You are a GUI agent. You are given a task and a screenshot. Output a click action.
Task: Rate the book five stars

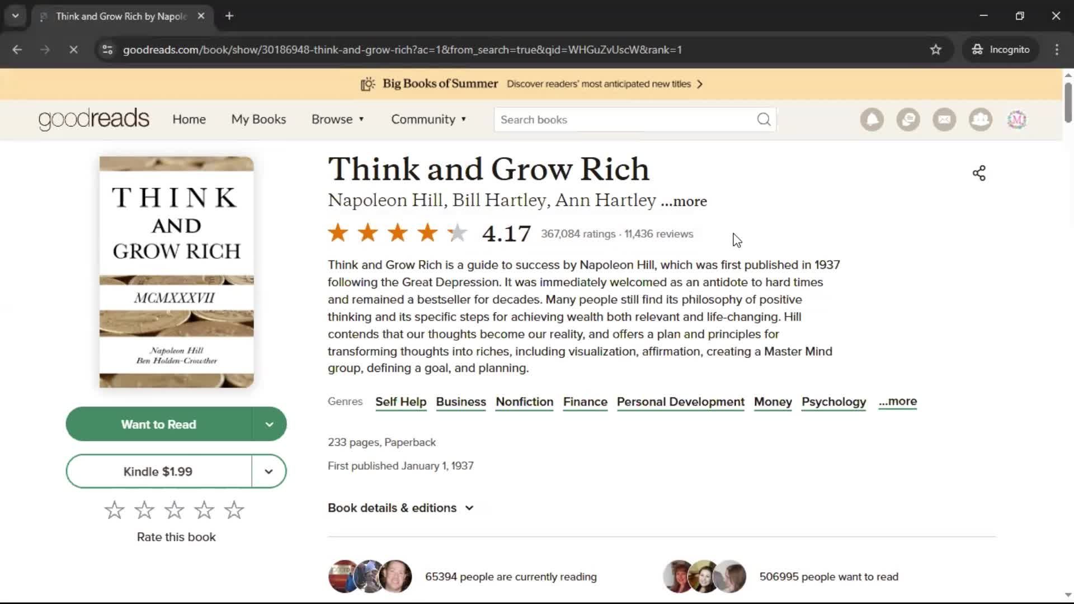tap(234, 510)
